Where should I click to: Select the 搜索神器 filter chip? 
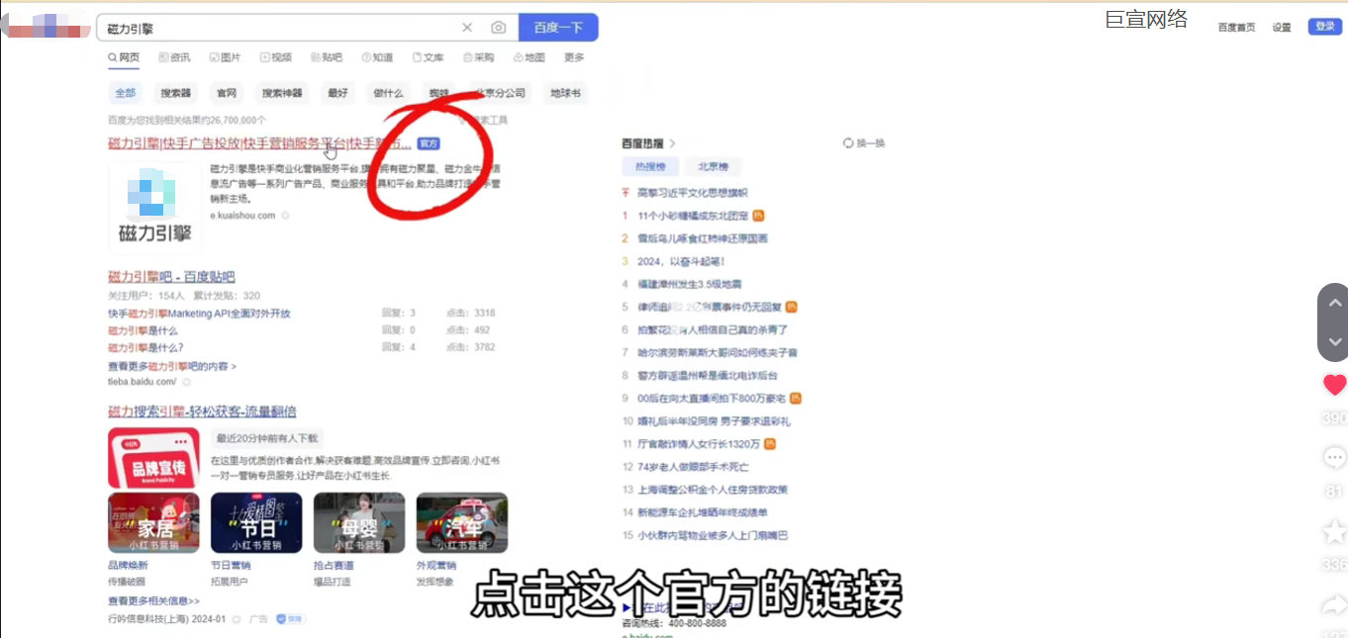(282, 93)
